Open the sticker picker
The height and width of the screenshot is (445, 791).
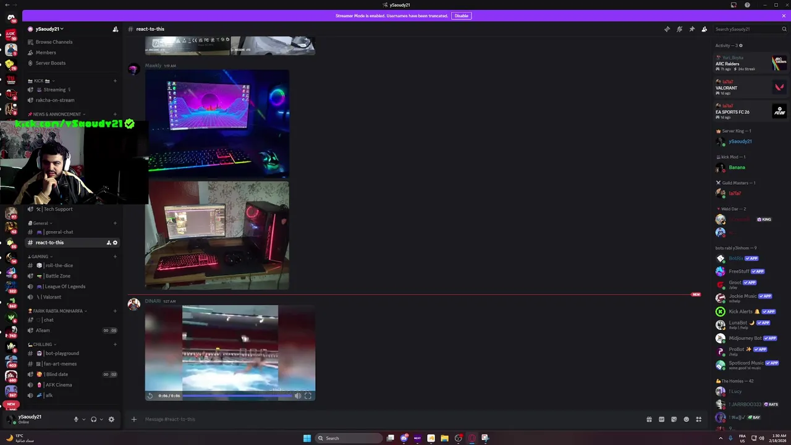[x=674, y=419]
